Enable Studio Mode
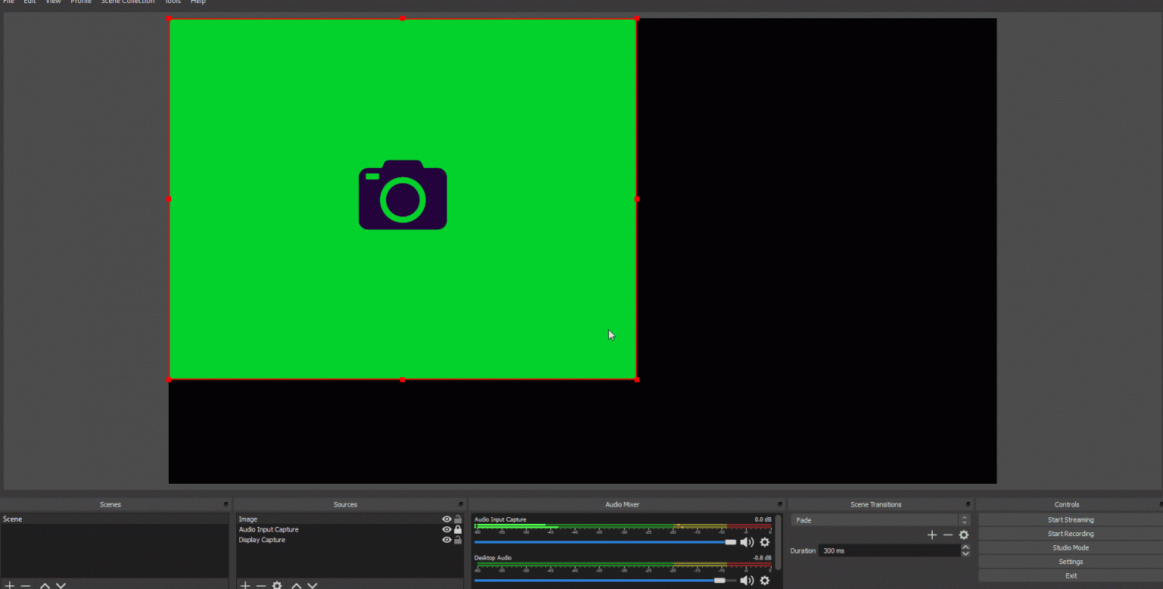The height and width of the screenshot is (589, 1163). [x=1071, y=547]
